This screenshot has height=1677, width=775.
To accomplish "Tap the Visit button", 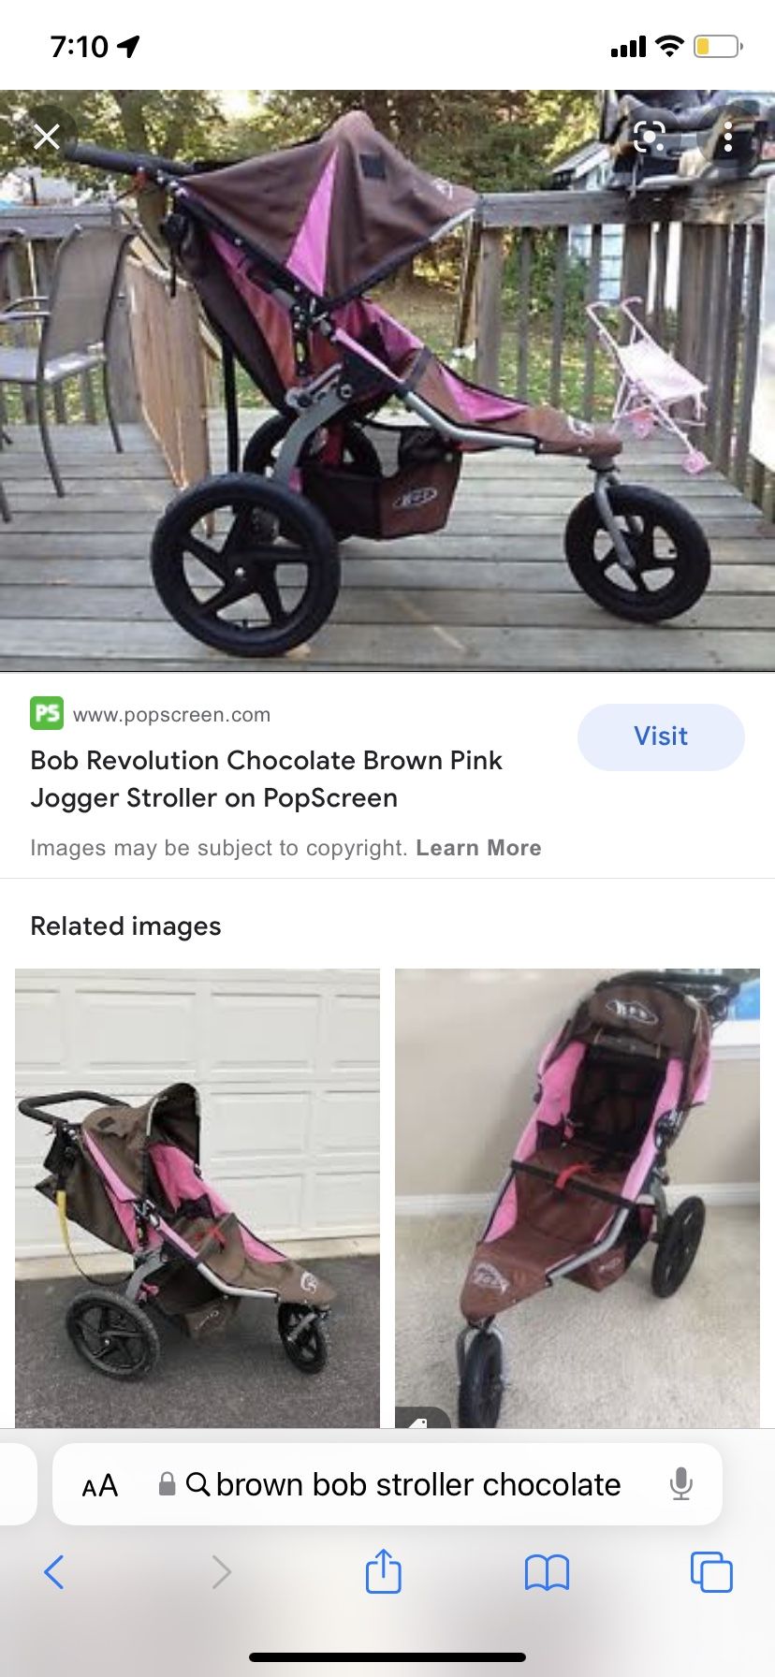I will pyautogui.click(x=661, y=736).
